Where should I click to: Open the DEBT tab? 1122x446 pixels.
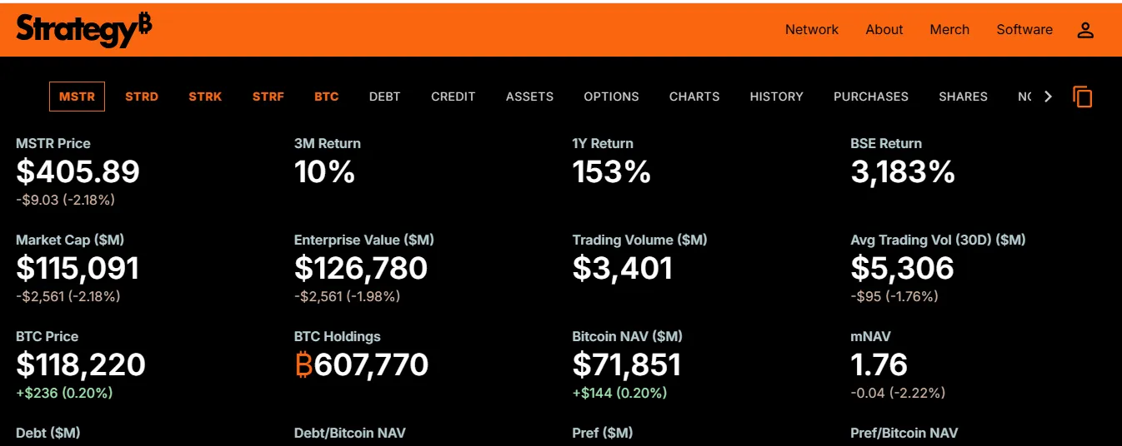(x=385, y=97)
